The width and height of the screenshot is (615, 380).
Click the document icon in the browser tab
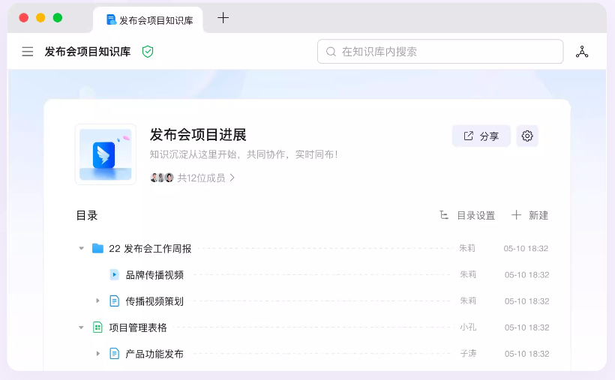coord(112,19)
